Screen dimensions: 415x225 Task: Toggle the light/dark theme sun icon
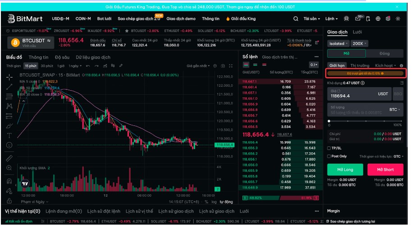[x=398, y=18]
